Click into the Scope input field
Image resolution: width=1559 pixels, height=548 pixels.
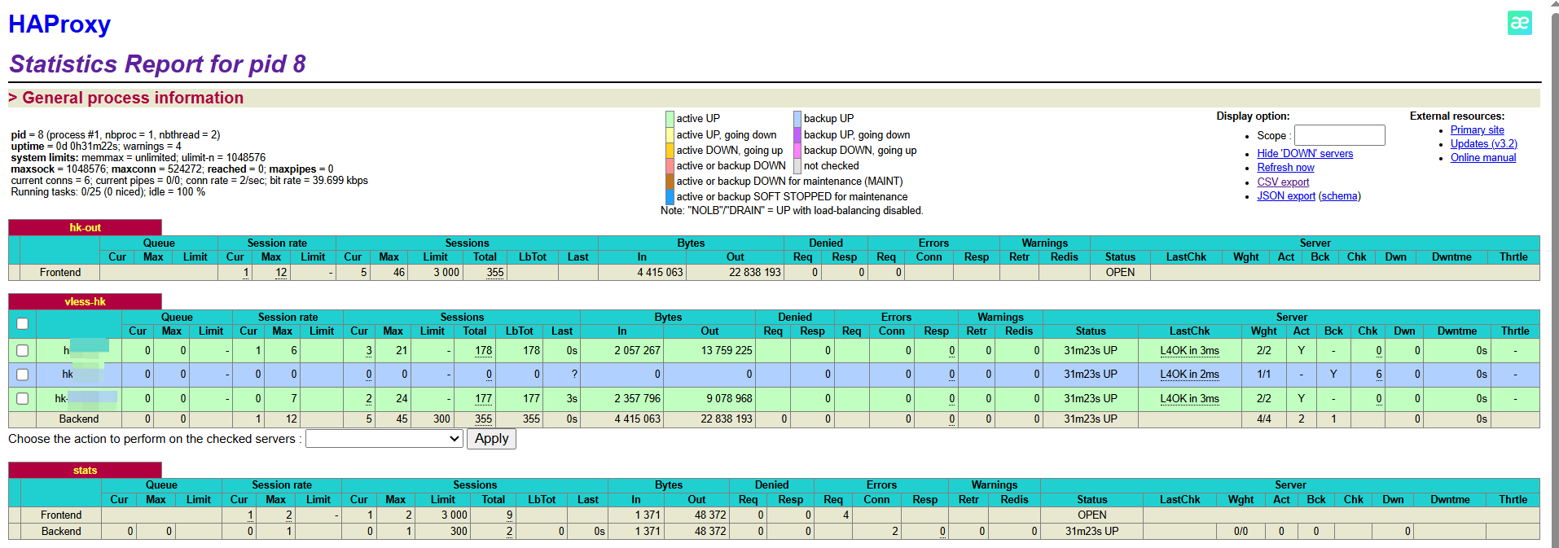(x=1339, y=135)
